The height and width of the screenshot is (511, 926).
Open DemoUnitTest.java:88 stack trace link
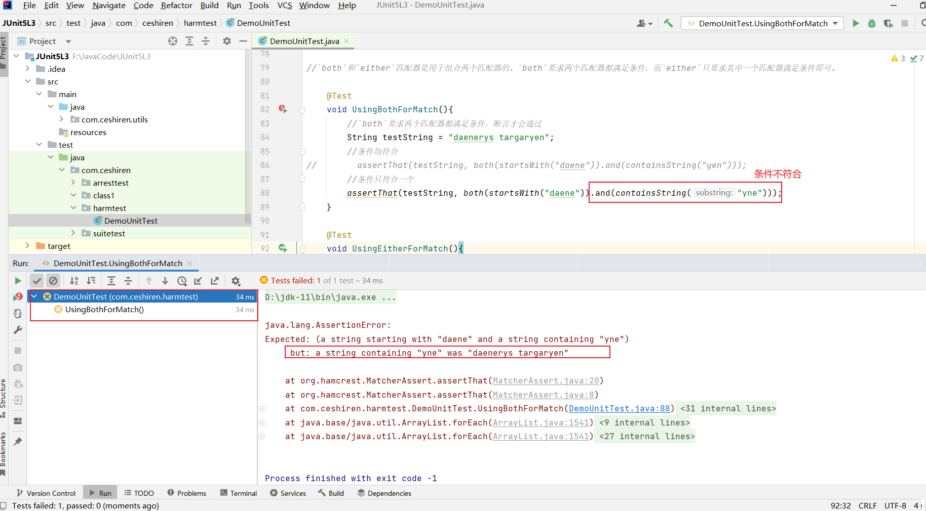coord(619,409)
